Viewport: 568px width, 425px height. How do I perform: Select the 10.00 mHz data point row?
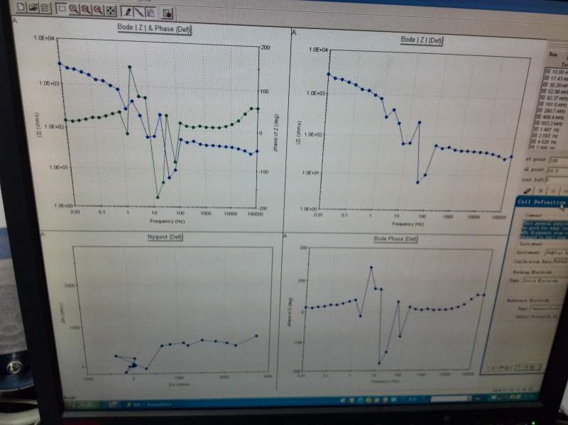tap(557, 72)
